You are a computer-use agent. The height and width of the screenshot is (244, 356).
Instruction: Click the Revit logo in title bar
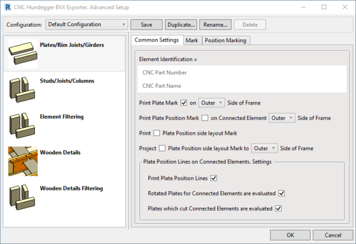[8, 7]
